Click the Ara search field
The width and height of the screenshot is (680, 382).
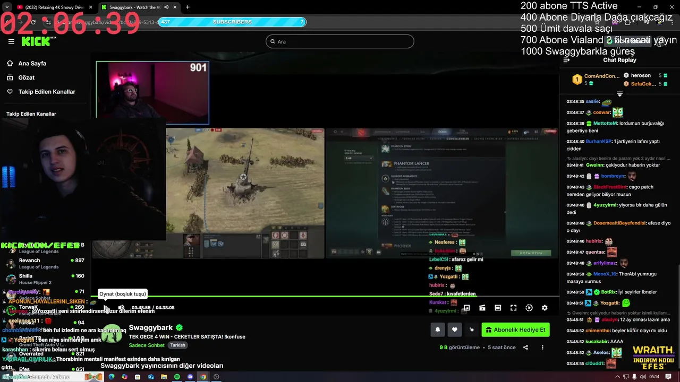[x=340, y=41]
